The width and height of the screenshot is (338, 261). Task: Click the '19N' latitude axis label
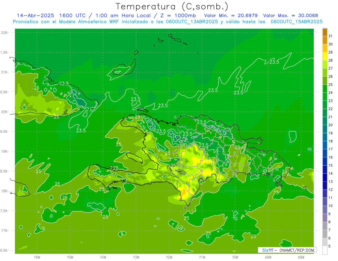[x=4, y=151]
